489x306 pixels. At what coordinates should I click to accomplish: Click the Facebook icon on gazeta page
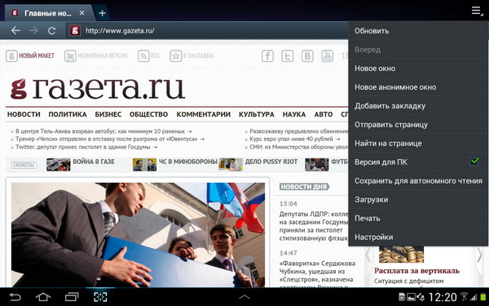pyautogui.click(x=267, y=55)
